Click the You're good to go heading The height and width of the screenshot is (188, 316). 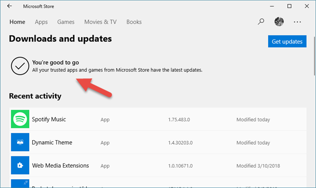click(56, 63)
